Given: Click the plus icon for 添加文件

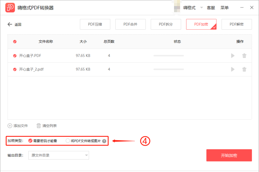Looking at the screenshot, I should [x=10, y=126].
